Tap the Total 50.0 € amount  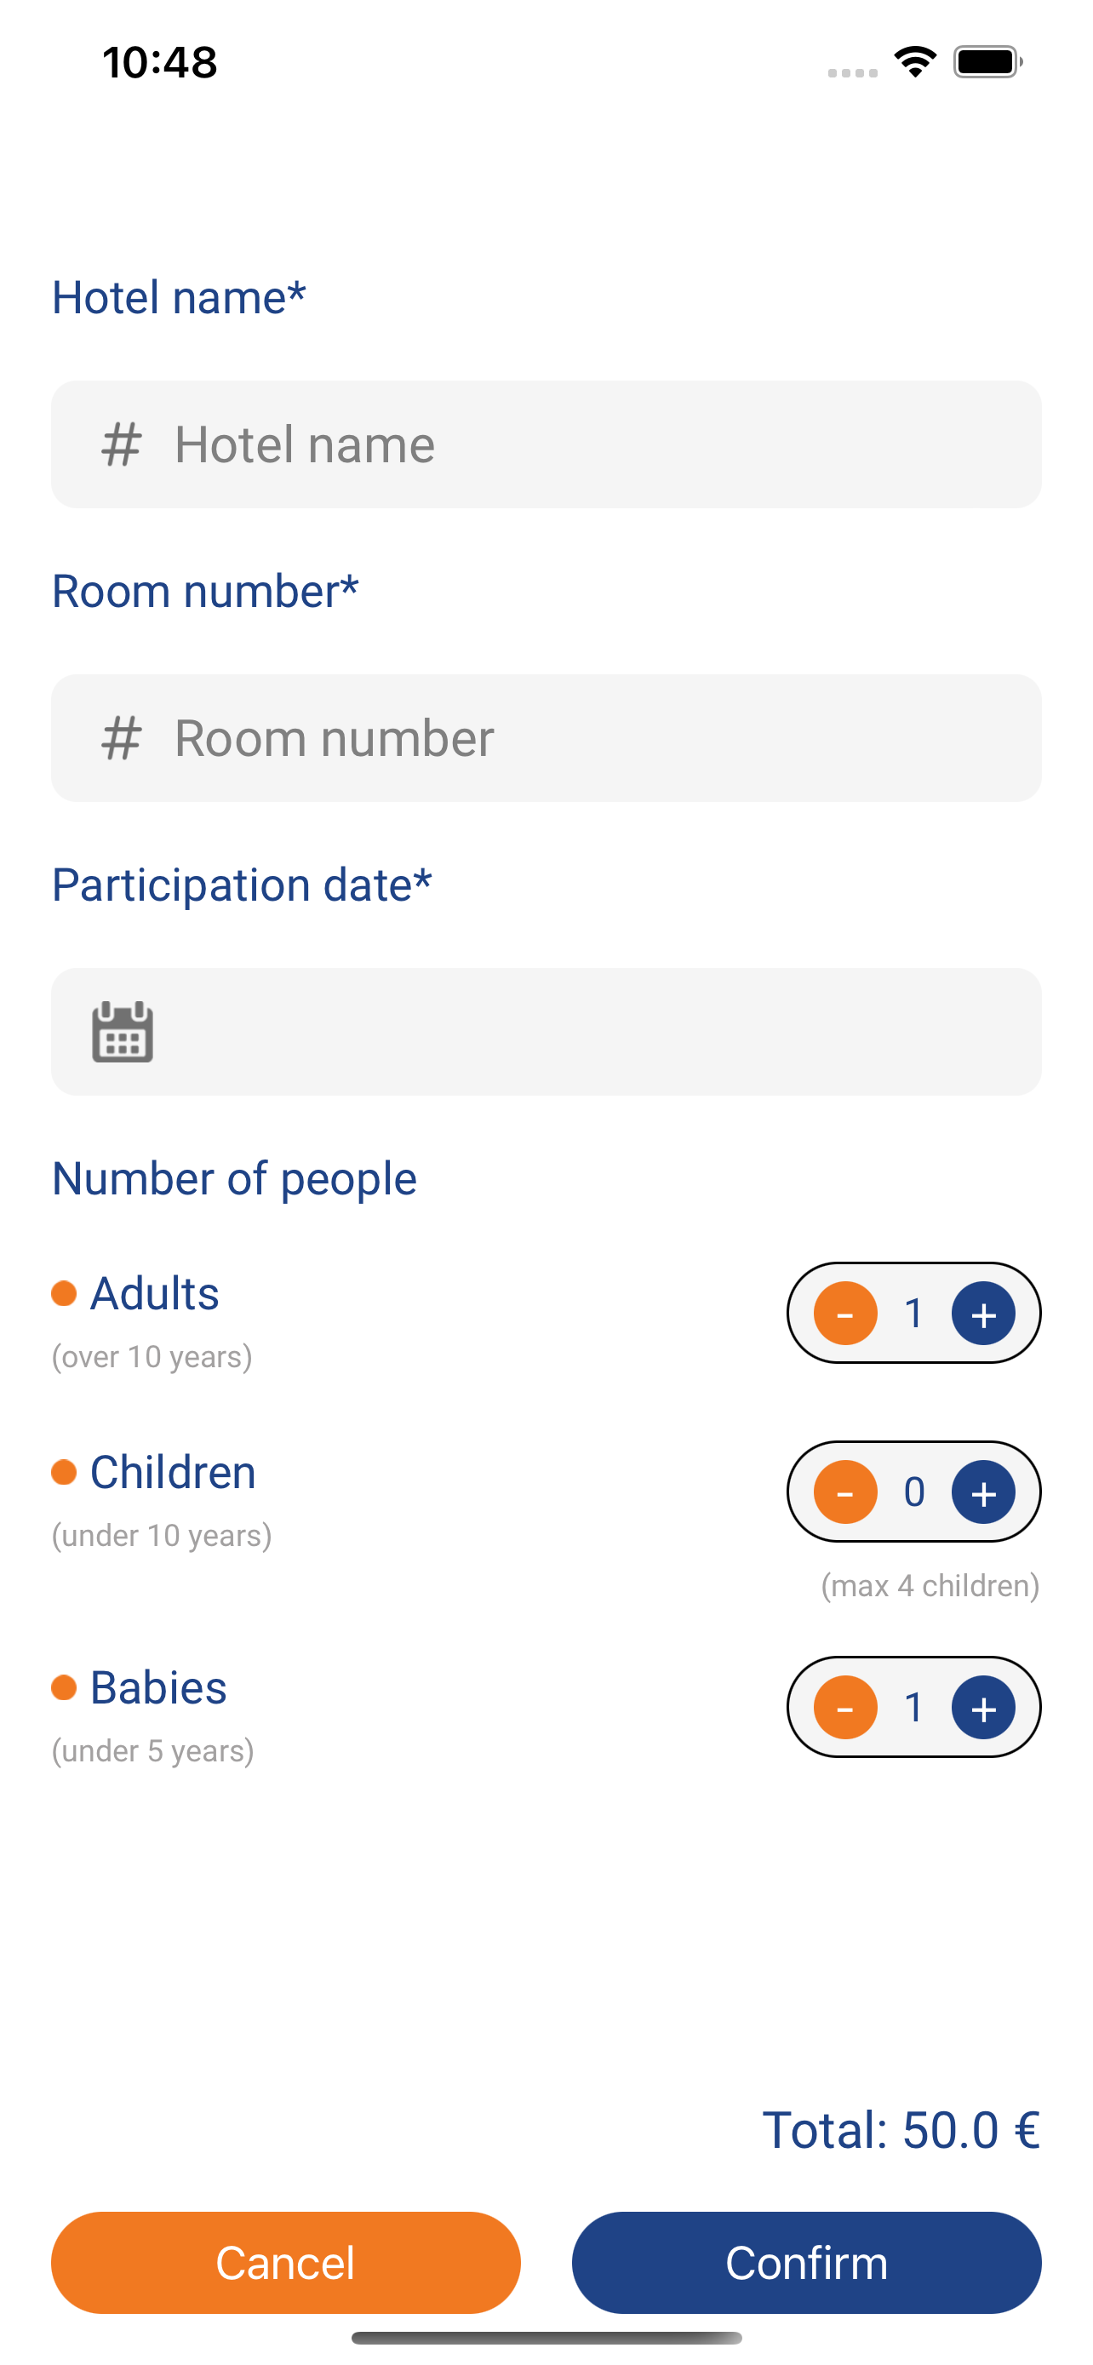pyautogui.click(x=901, y=2130)
